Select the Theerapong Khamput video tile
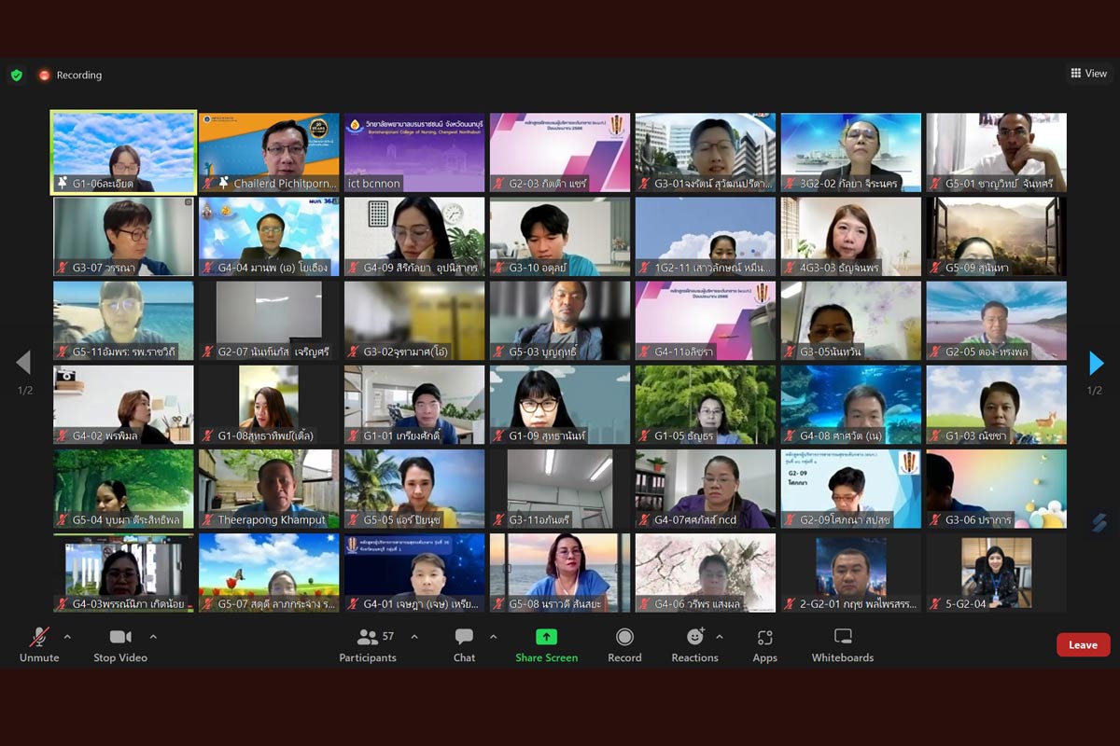The height and width of the screenshot is (746, 1120). (269, 489)
